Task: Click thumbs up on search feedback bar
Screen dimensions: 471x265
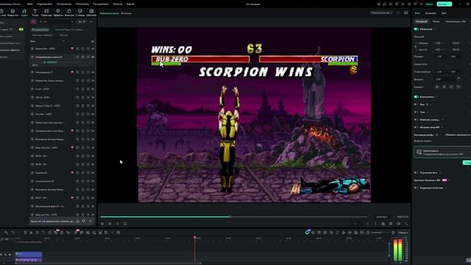Action: (78, 221)
